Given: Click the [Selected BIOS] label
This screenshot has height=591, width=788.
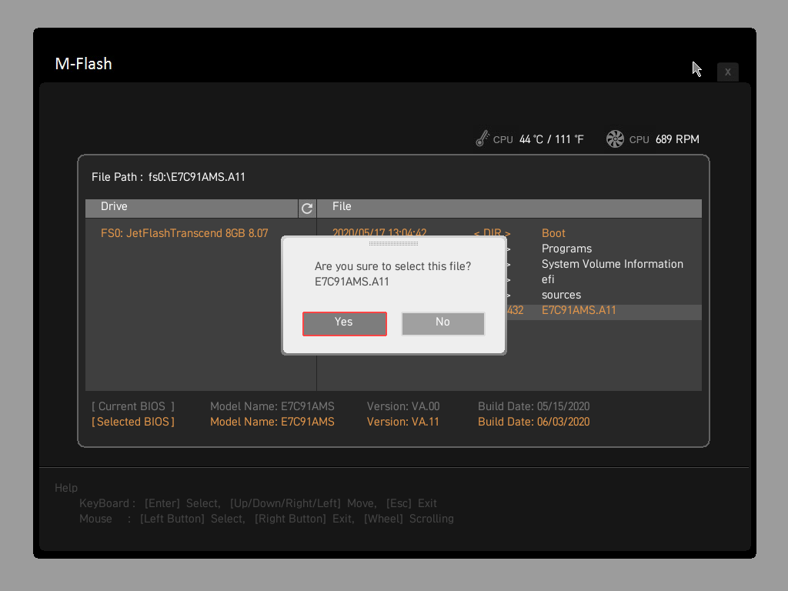Looking at the screenshot, I should tap(133, 422).
